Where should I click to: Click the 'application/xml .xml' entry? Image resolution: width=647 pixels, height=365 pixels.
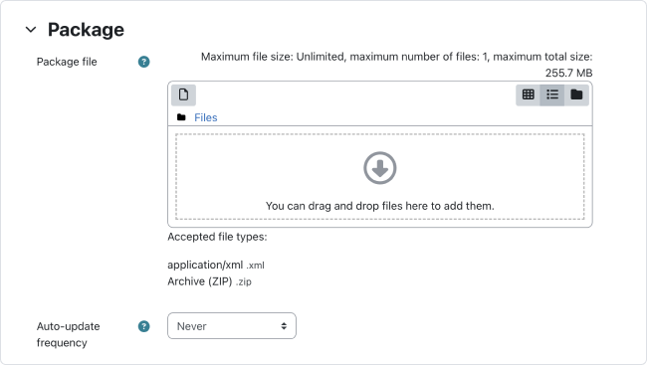tap(216, 265)
